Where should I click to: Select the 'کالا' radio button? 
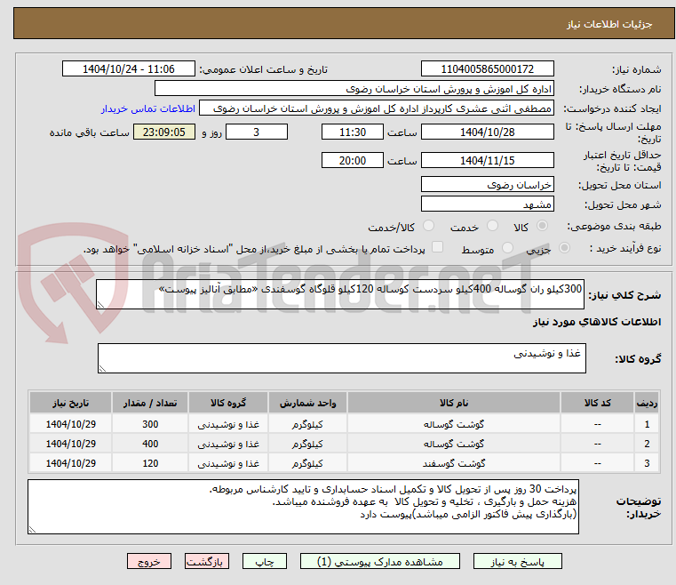click(543, 226)
